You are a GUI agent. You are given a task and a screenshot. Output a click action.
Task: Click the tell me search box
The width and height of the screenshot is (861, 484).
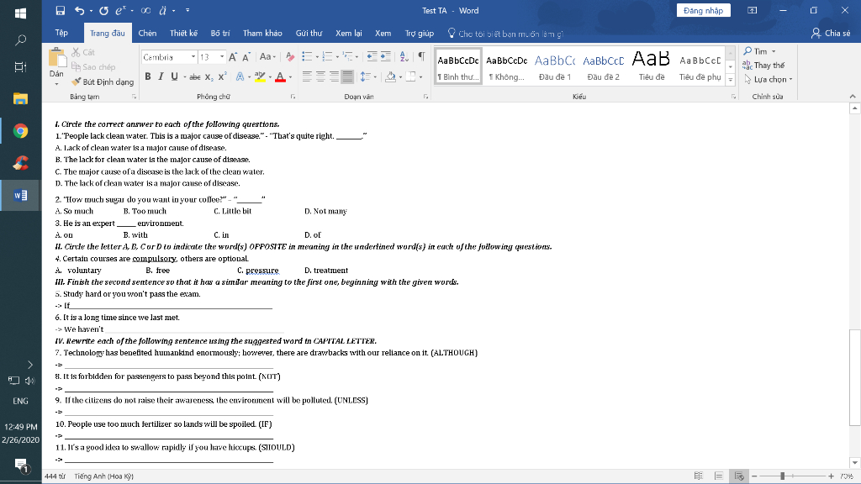tap(506, 34)
